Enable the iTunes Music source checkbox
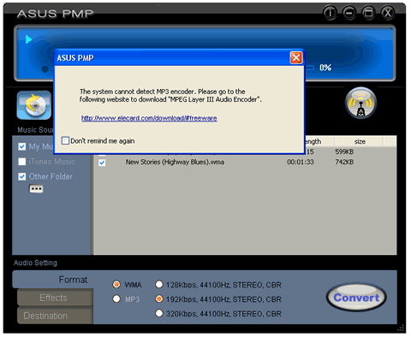Image resolution: width=411 pixels, height=337 pixels. (x=22, y=162)
